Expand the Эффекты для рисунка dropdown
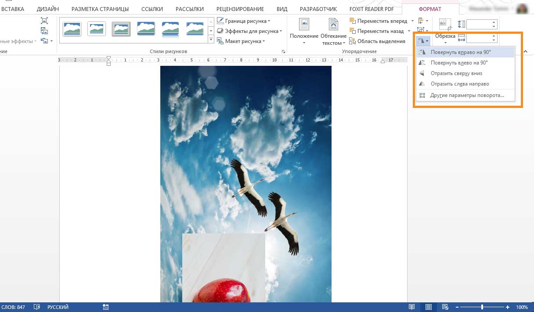 pos(281,31)
